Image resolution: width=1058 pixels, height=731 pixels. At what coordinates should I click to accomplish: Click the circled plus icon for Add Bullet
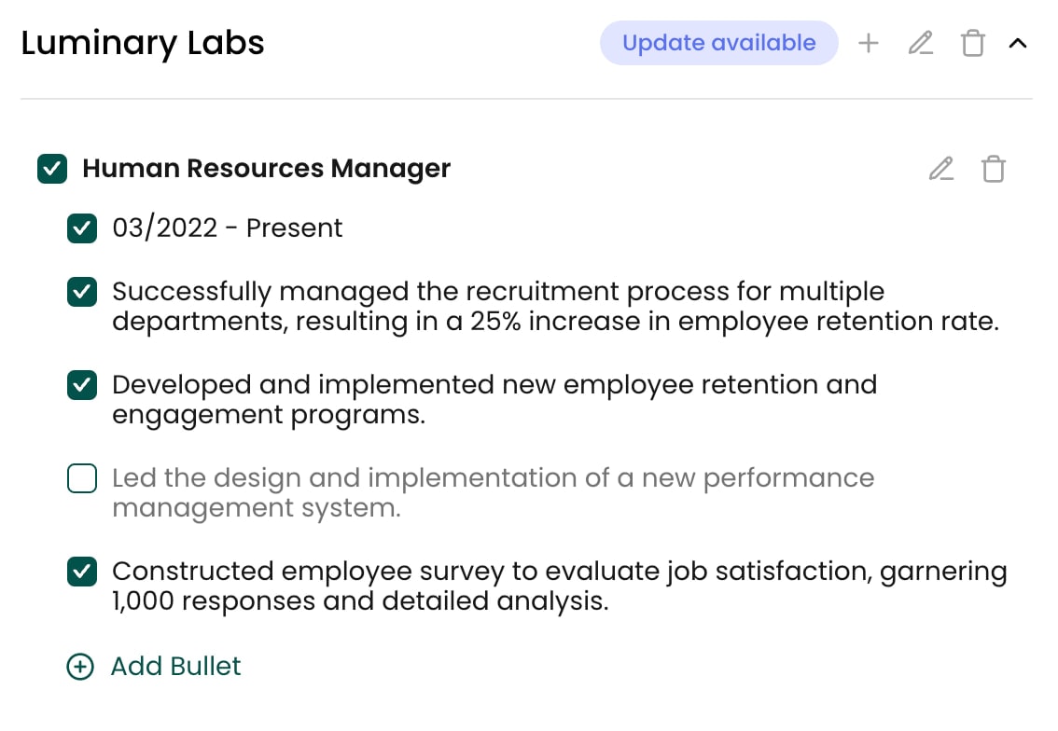tap(80, 667)
